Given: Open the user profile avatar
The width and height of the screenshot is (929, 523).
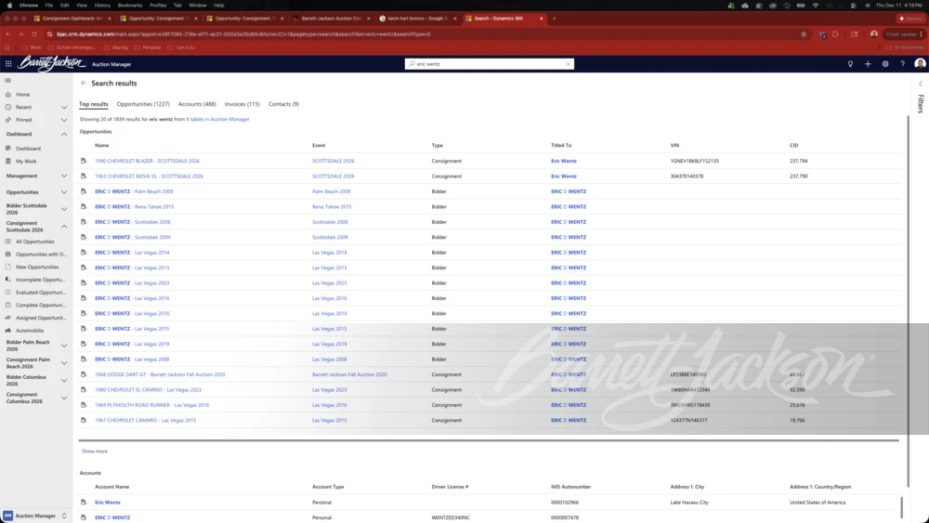Looking at the screenshot, I should [x=920, y=63].
